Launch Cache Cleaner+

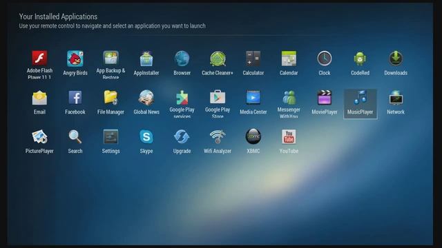[x=218, y=63]
